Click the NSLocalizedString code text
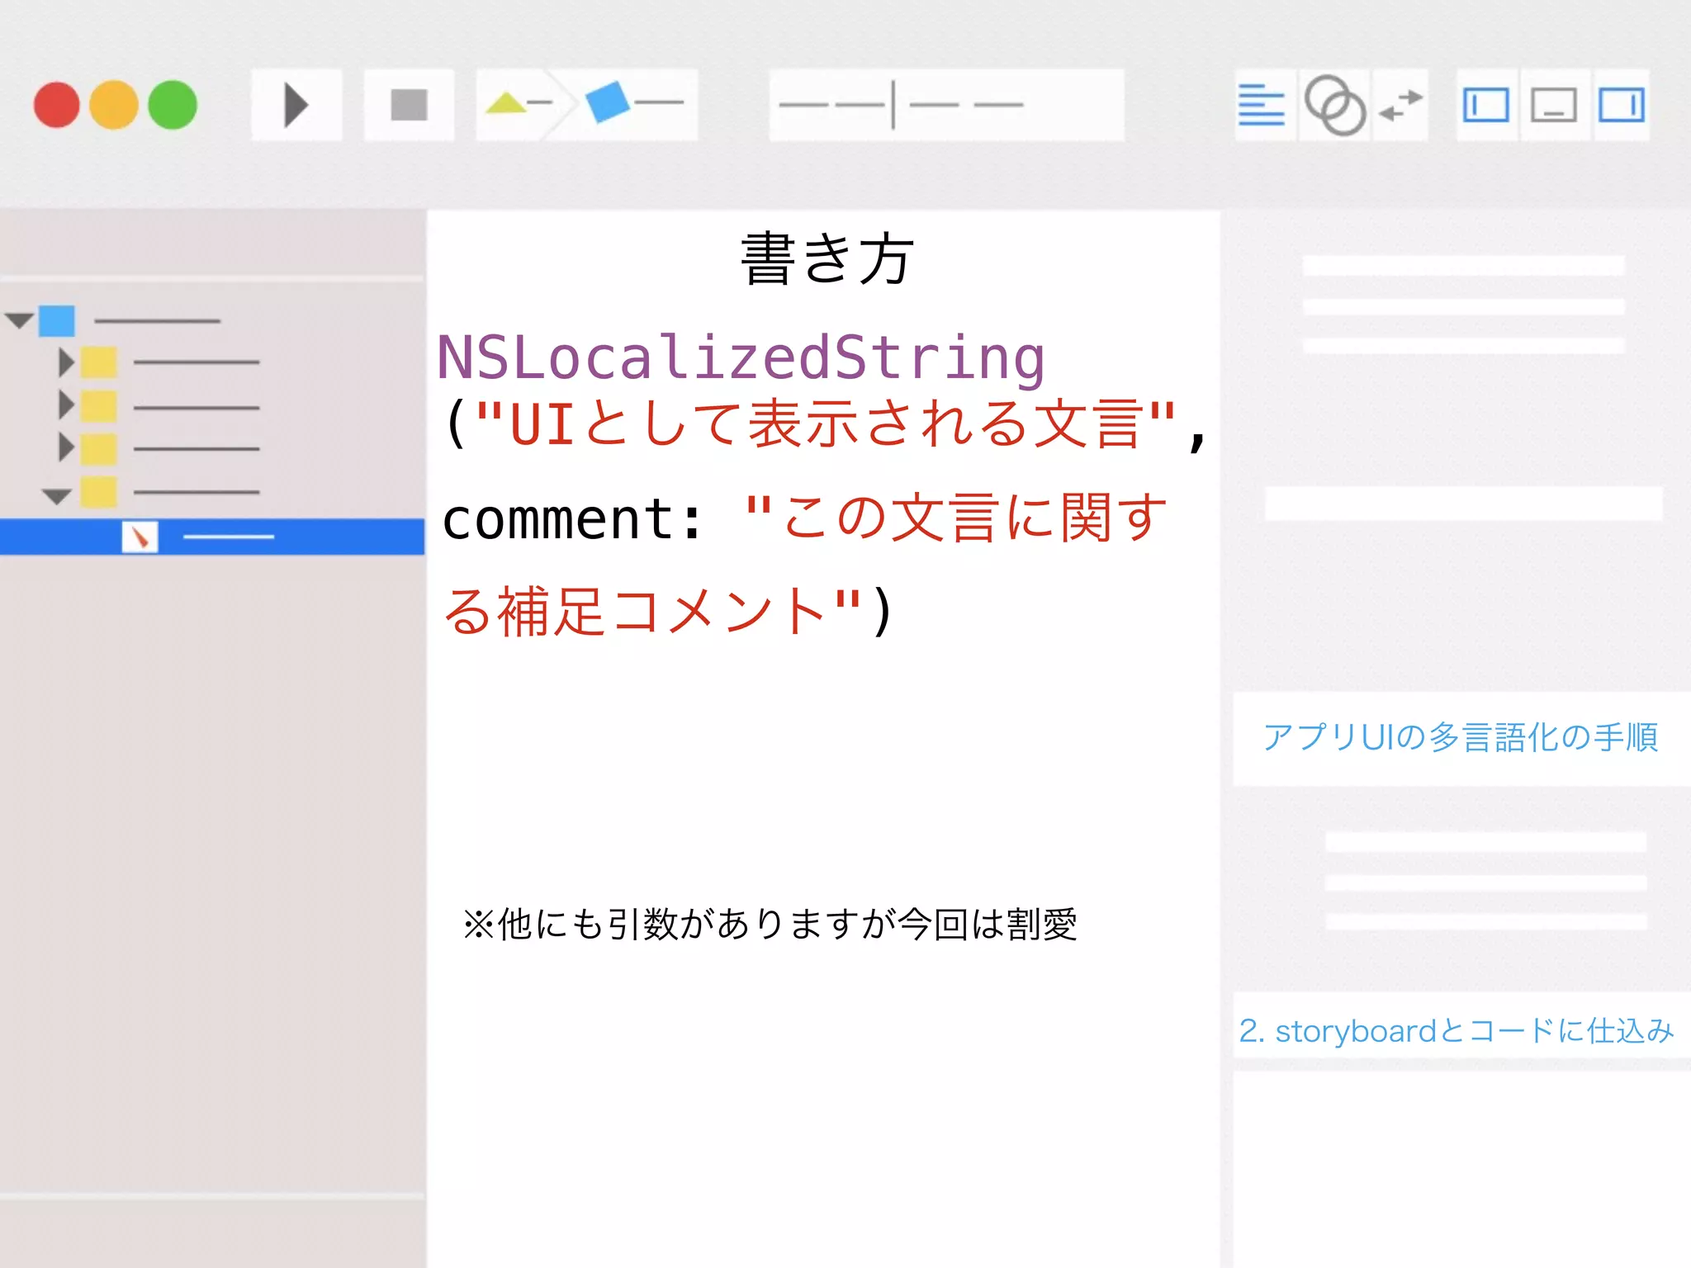Image resolution: width=1691 pixels, height=1268 pixels. coord(741,358)
